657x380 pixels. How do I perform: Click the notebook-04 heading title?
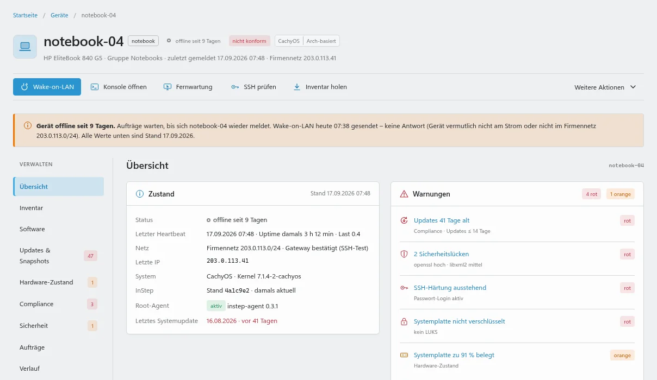pos(84,41)
